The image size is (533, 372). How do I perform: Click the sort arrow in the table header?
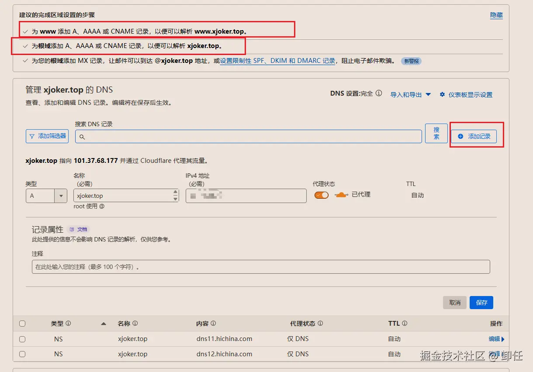click(104, 324)
